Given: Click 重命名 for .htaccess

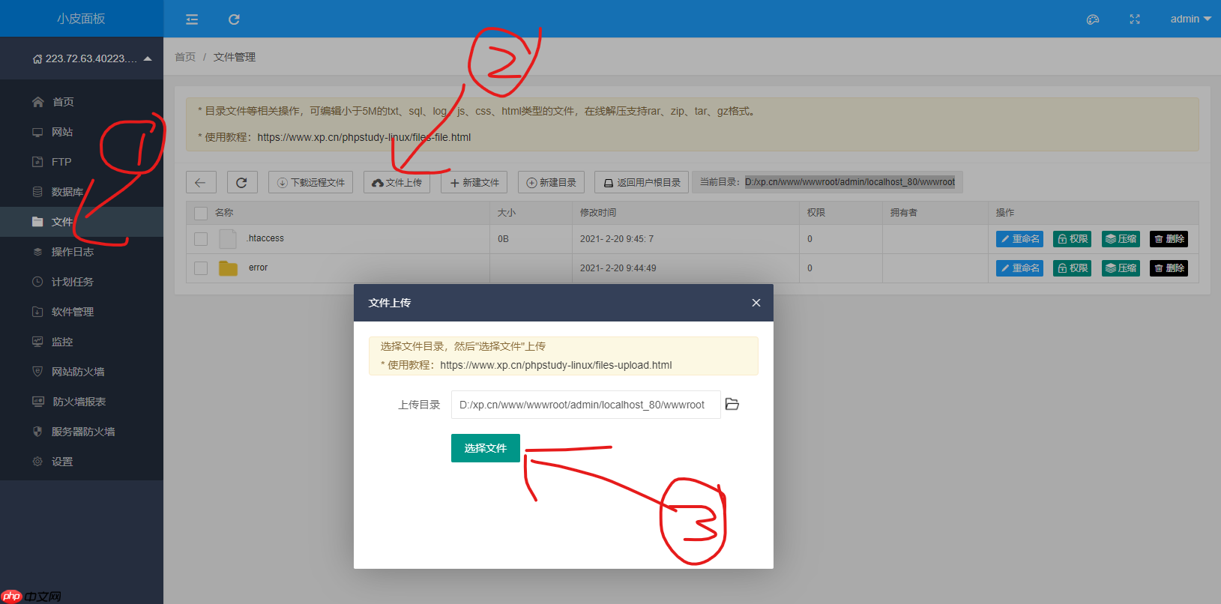Looking at the screenshot, I should coord(1019,239).
